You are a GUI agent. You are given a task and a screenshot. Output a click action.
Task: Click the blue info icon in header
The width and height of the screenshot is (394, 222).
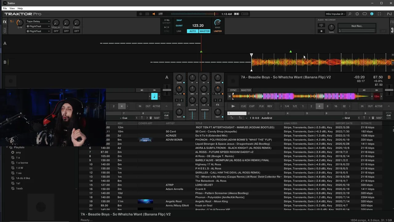[x=372, y=14]
